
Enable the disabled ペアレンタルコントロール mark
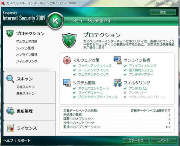click(125, 97)
